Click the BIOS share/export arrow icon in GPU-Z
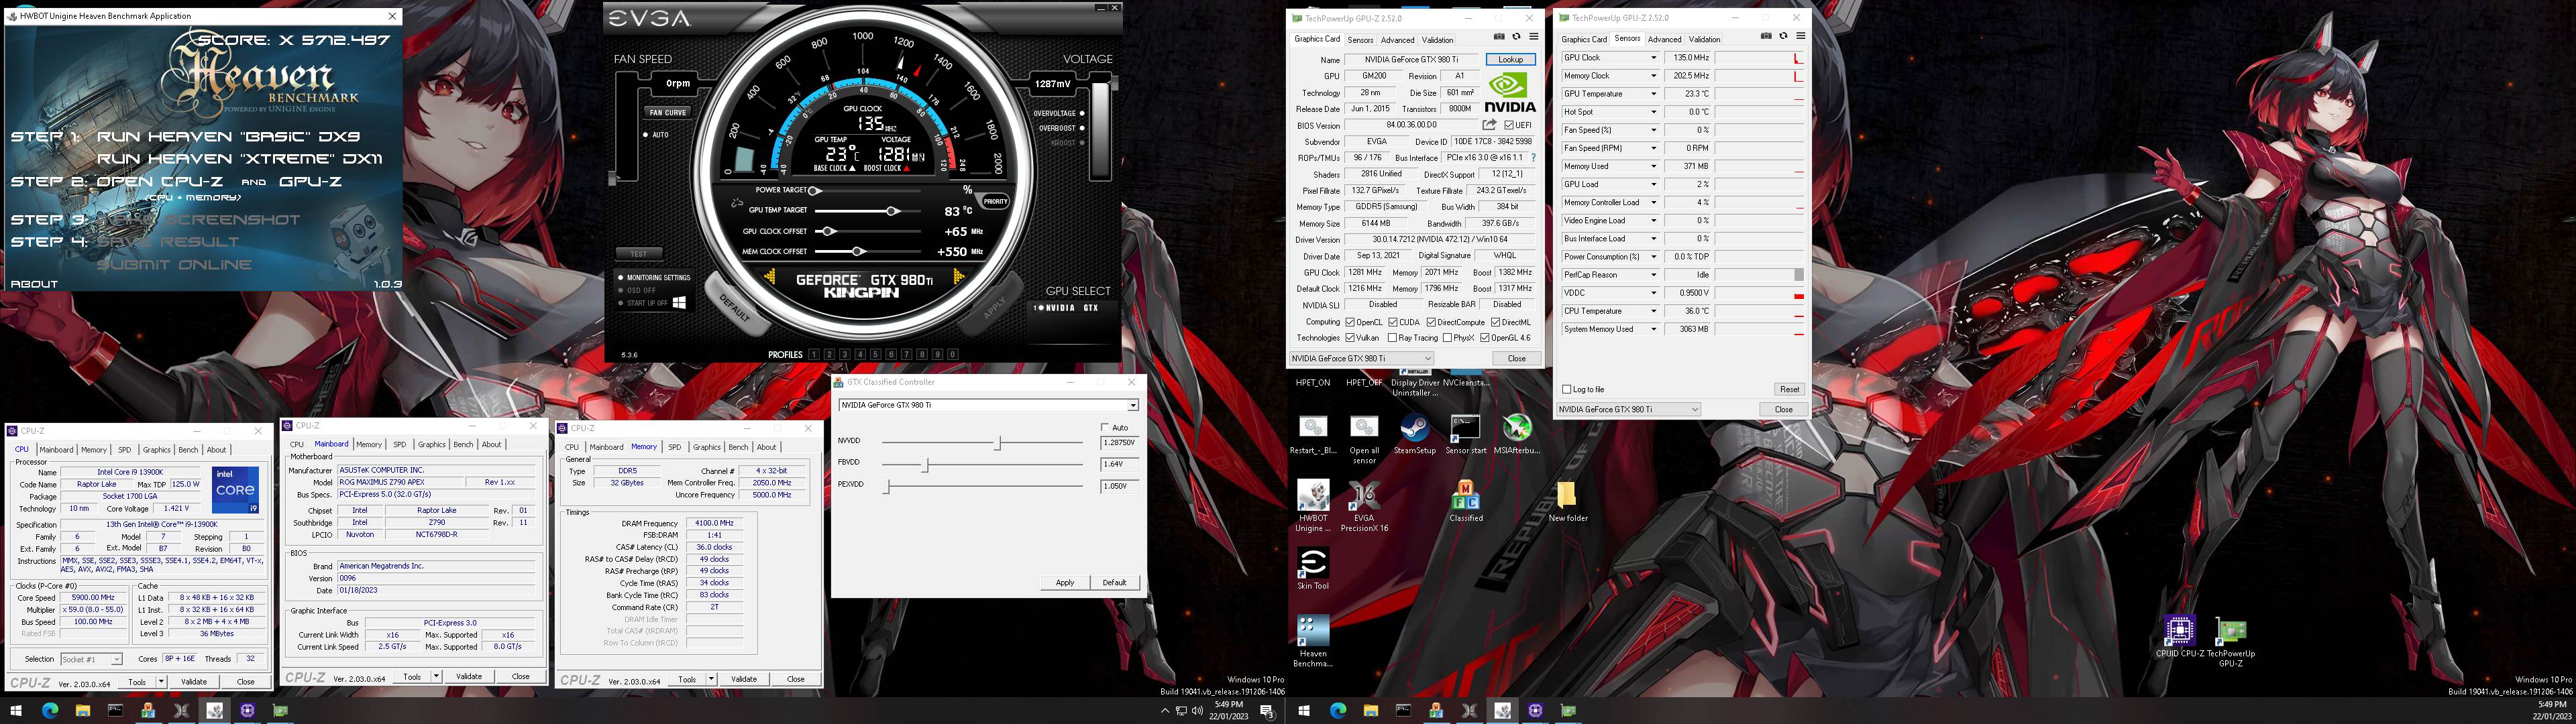The width and height of the screenshot is (2576, 724). [x=1489, y=125]
